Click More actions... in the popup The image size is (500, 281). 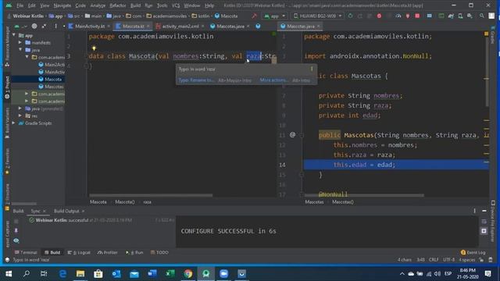point(274,80)
